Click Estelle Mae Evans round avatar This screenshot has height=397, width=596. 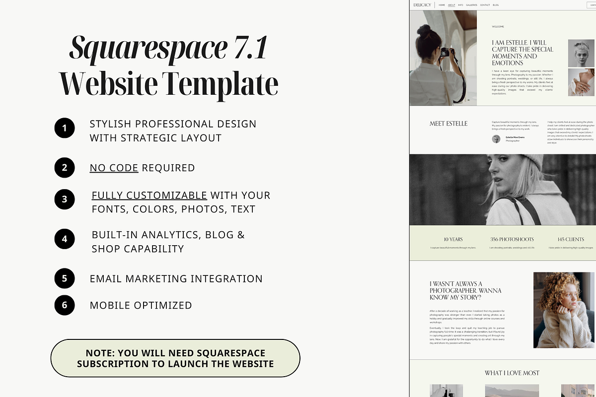(496, 139)
